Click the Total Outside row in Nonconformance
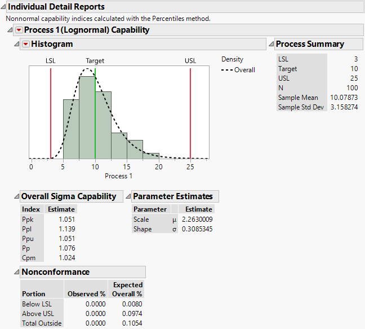 pos(42,323)
